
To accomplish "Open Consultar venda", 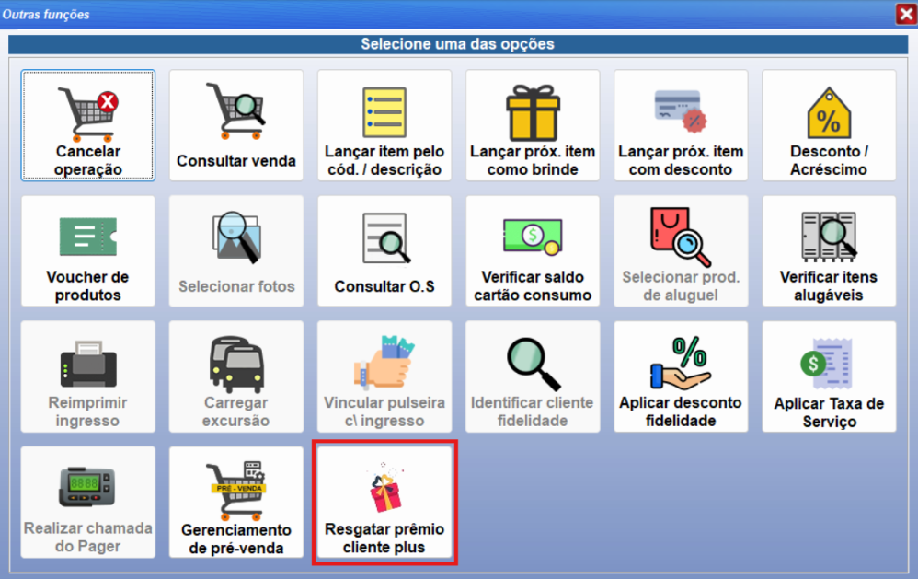I will (x=236, y=125).
